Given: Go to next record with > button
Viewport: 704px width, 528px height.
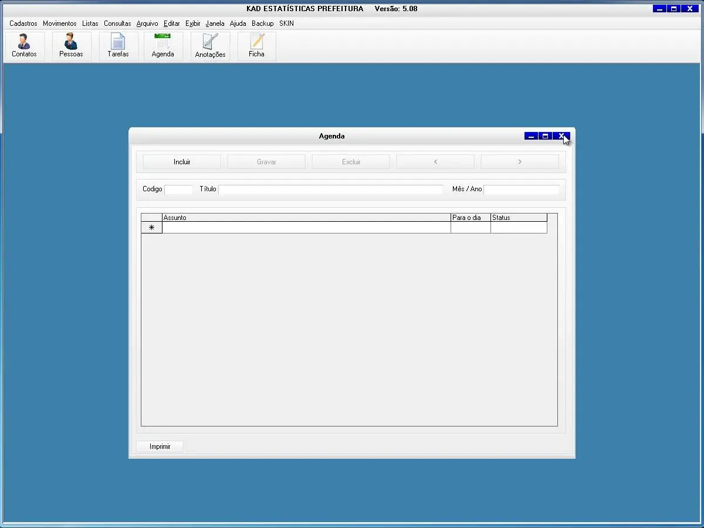Looking at the screenshot, I should 520,162.
